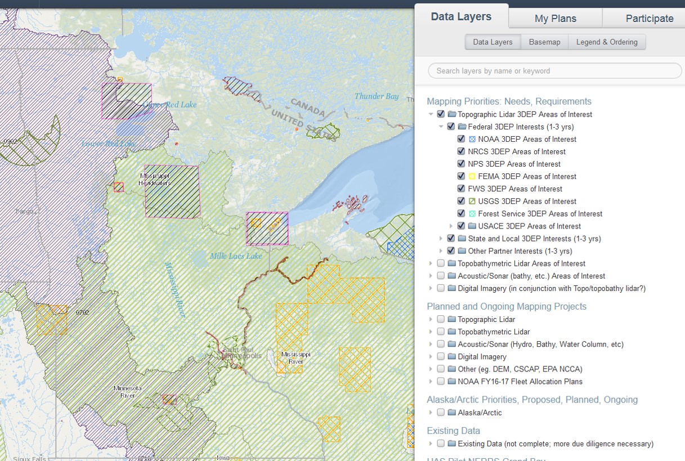Open the My Plans tab
Screen dimensions: 685x461
pos(556,18)
